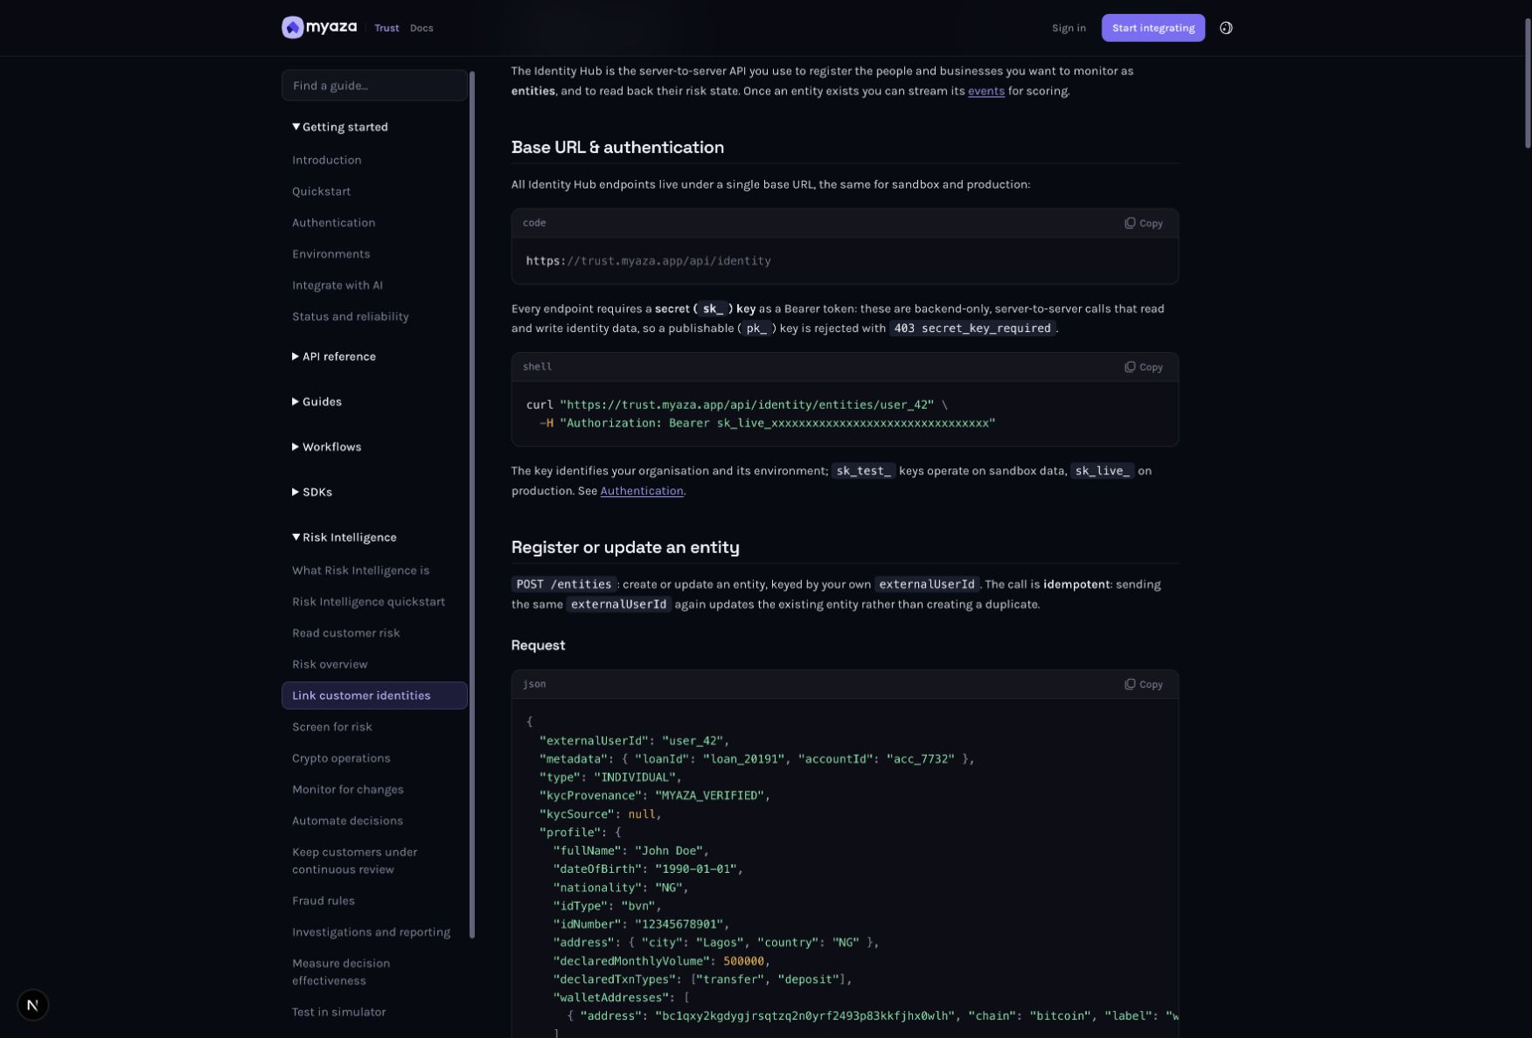
Task: Expand the API reference section
Action: (x=334, y=356)
